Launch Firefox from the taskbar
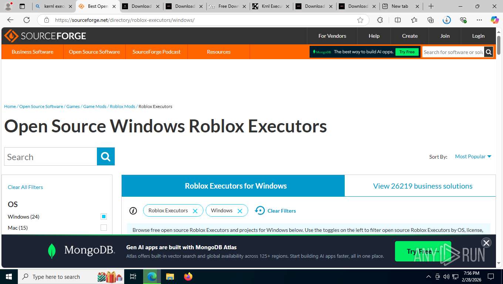503x284 pixels. [x=188, y=277]
